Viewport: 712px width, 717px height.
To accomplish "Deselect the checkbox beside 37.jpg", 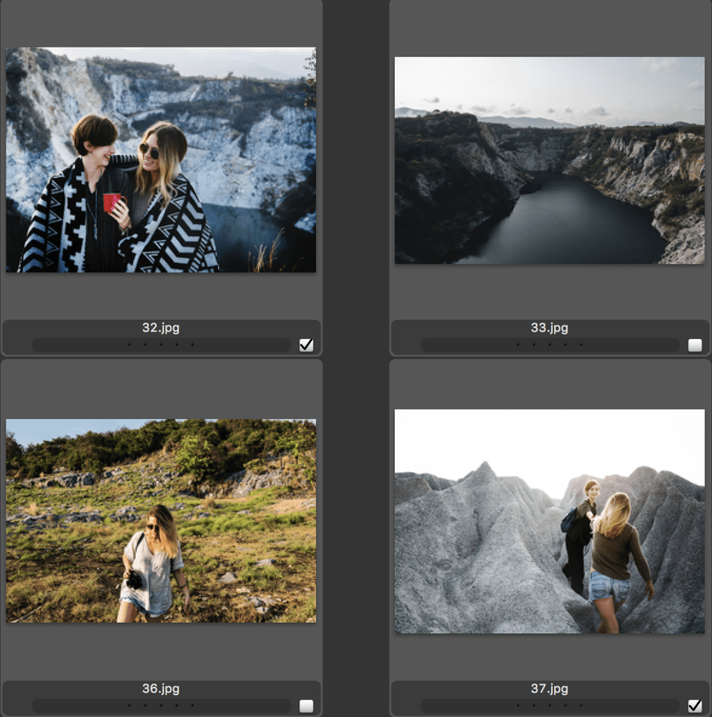I will coord(693,706).
